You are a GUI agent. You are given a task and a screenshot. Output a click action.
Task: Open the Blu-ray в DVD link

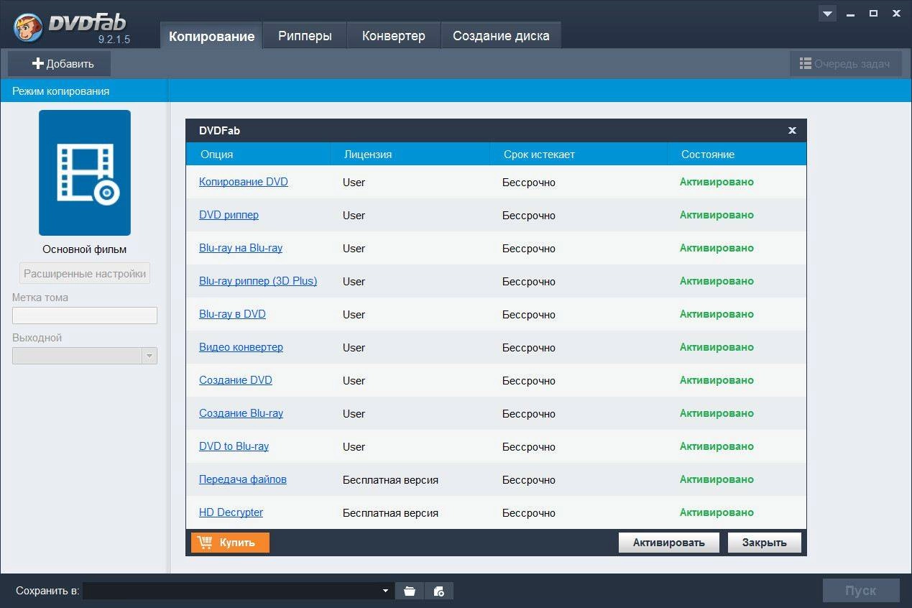pos(232,314)
